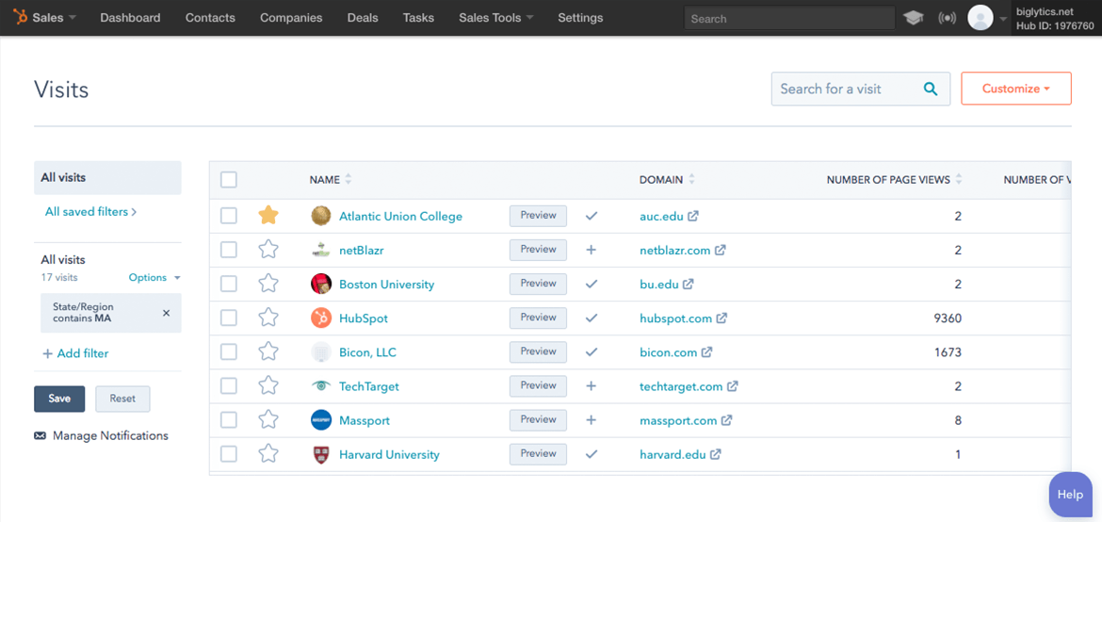Open Deals from the navbar
This screenshot has height=620, width=1102.
click(363, 18)
